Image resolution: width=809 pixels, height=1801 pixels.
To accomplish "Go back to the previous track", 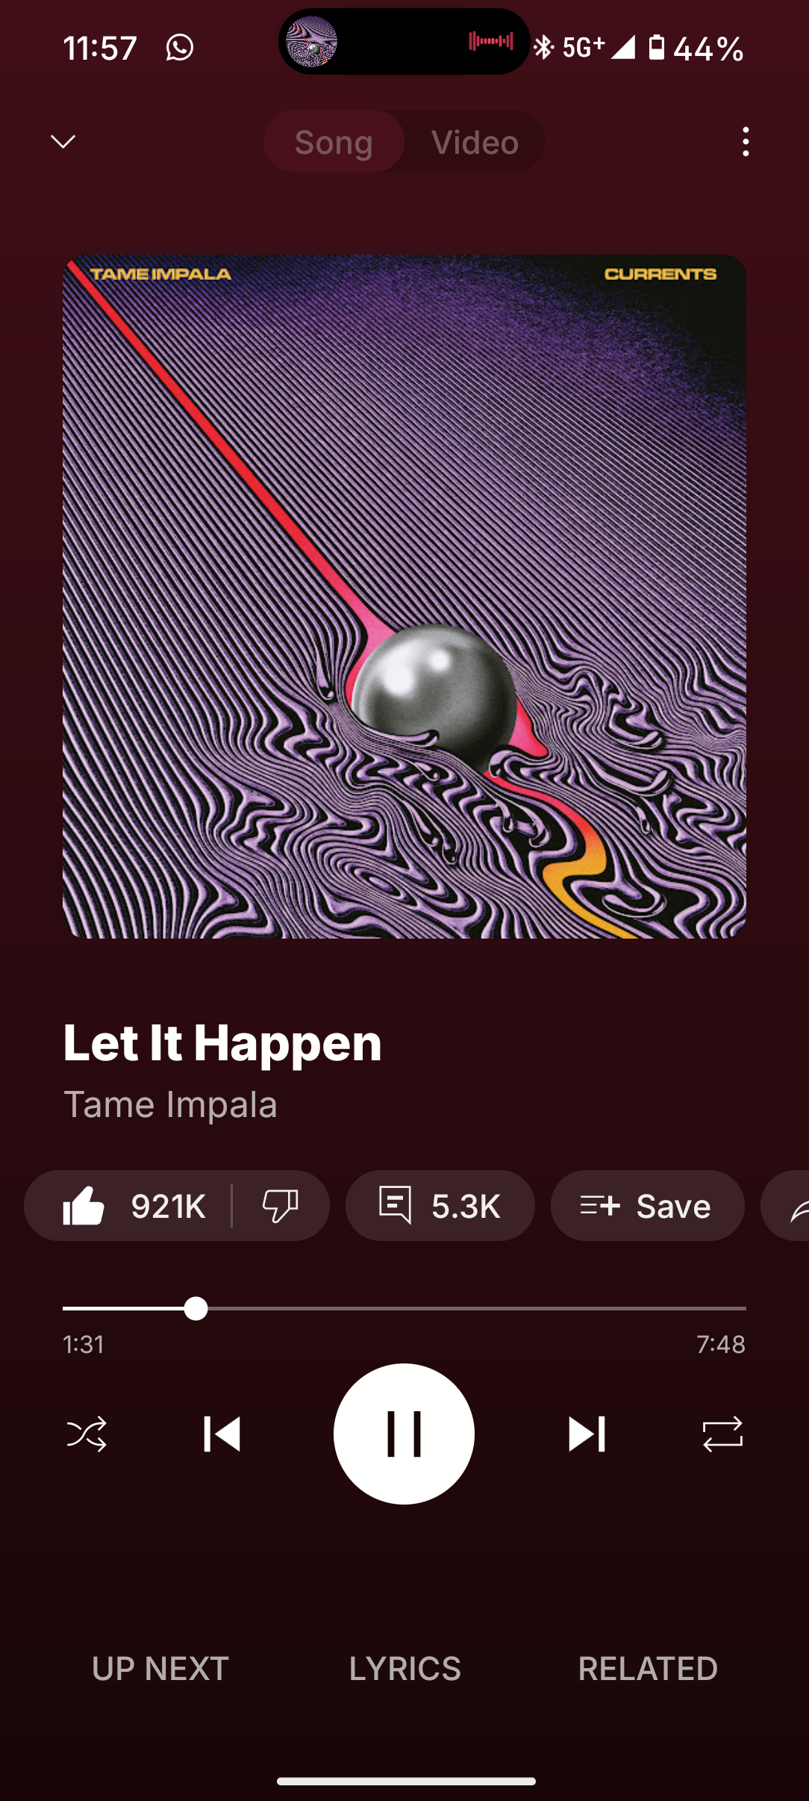I will click(x=222, y=1434).
